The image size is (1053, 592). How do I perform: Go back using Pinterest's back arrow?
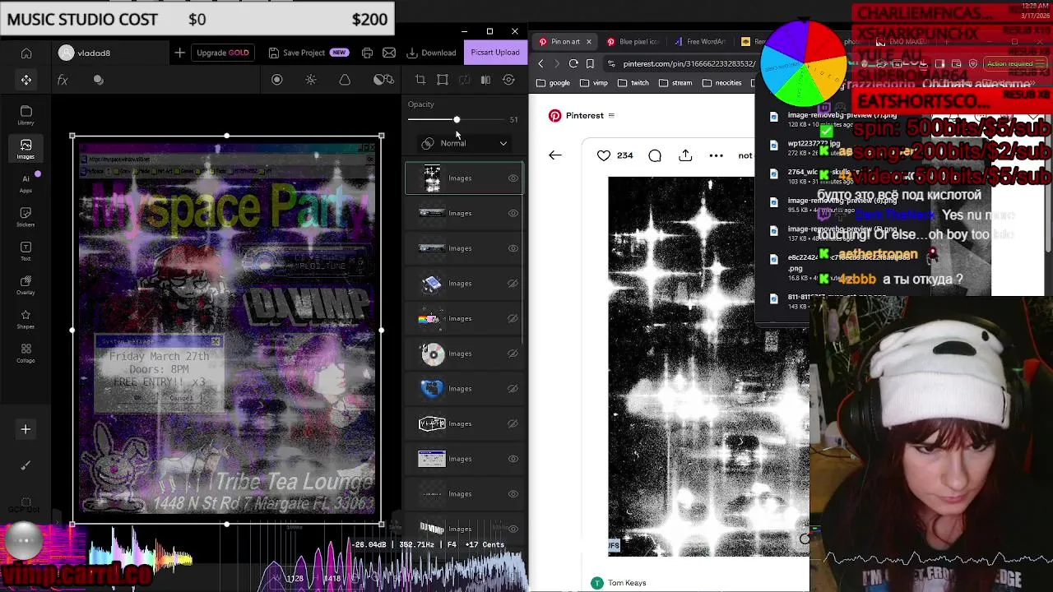[555, 155]
